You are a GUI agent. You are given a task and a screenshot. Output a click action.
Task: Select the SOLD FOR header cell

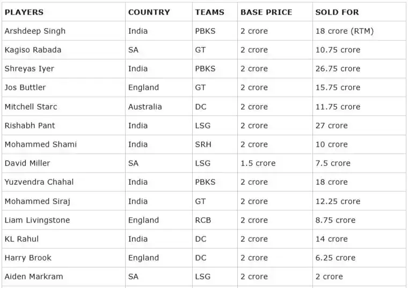point(337,12)
